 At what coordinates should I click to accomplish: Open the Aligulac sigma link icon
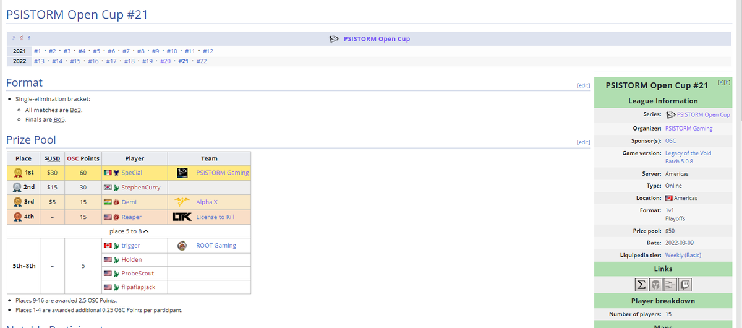(x=642, y=285)
